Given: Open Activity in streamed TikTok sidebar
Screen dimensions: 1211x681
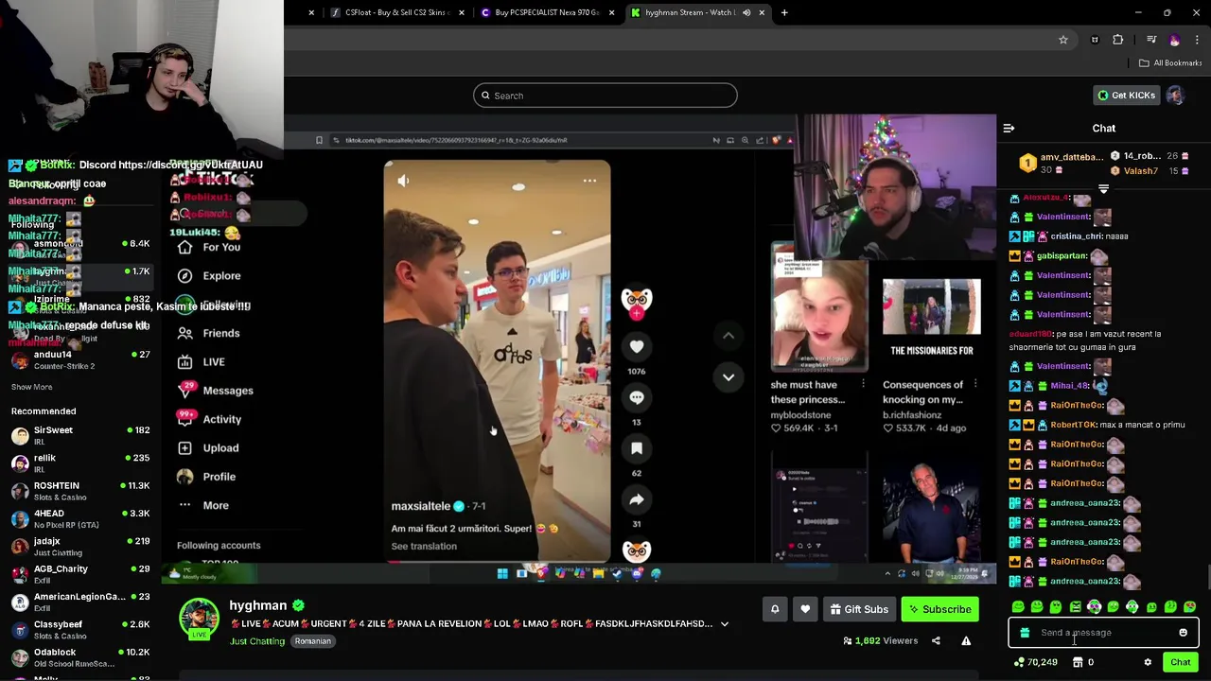Looking at the screenshot, I should pos(210,419).
